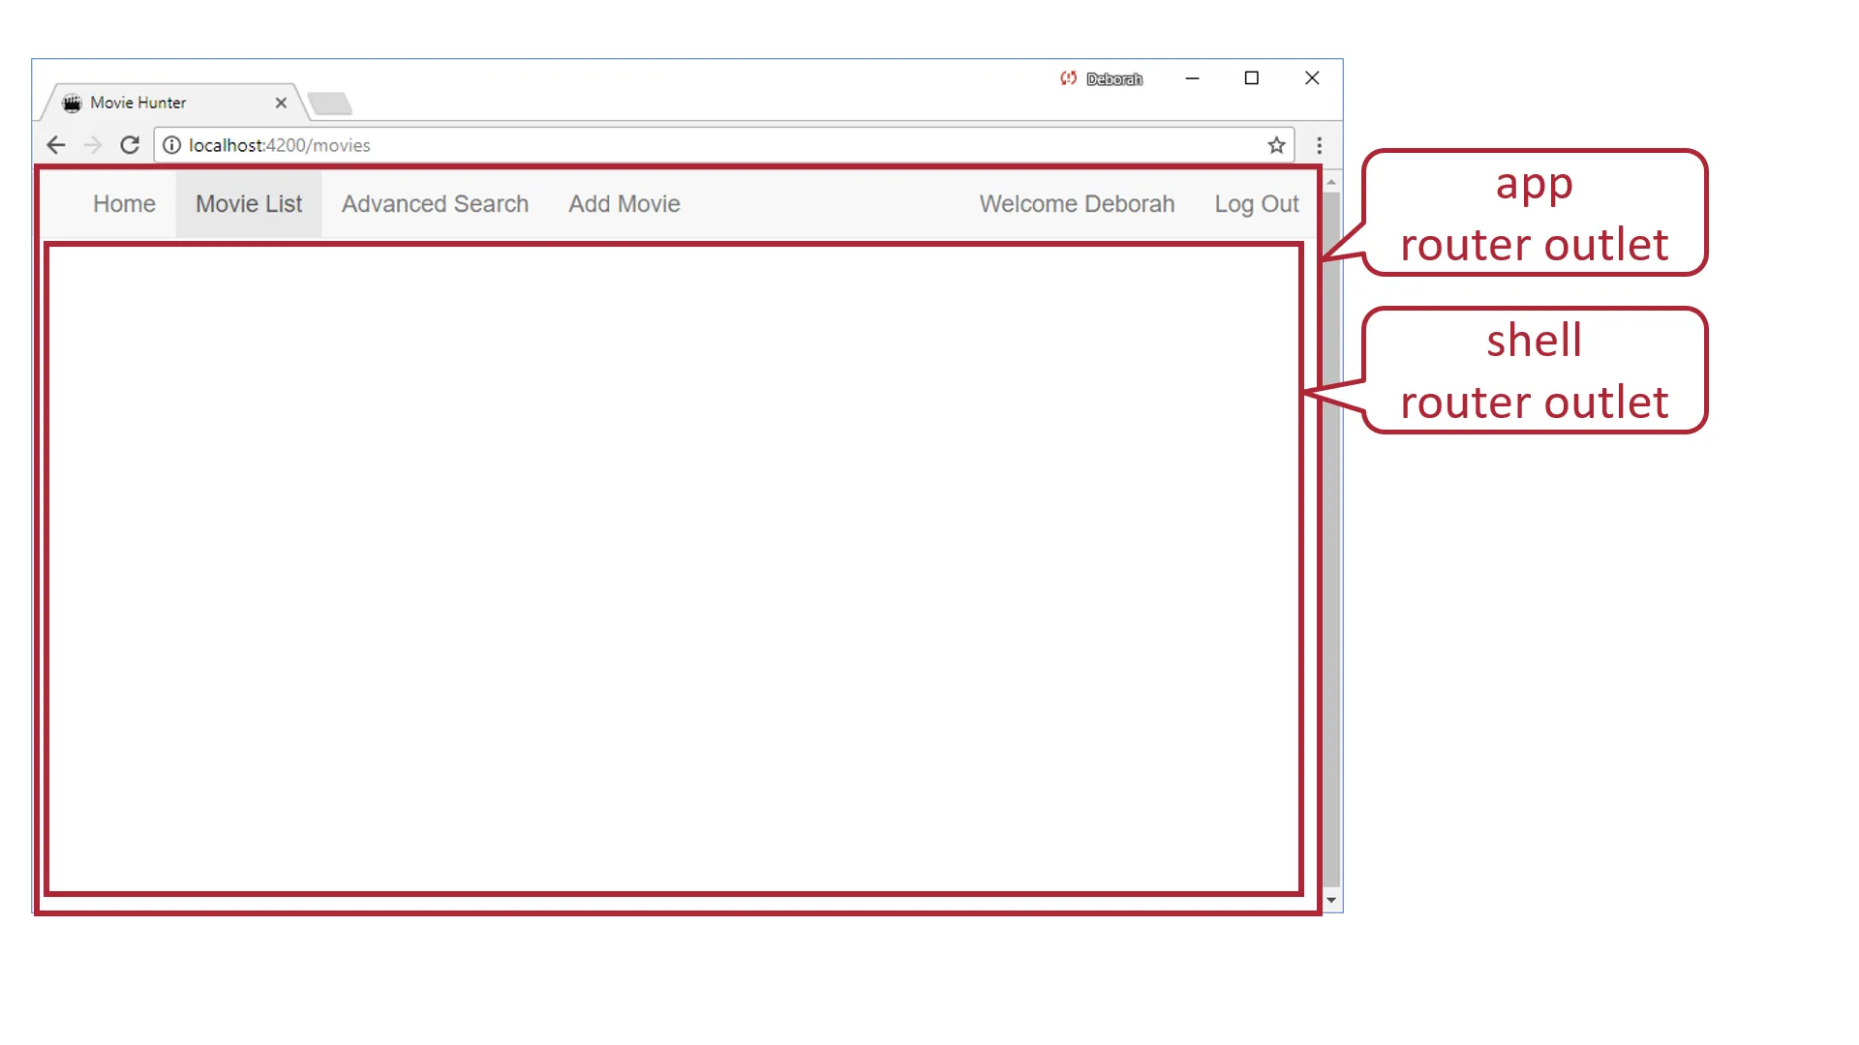Viewport: 1859px width, 1045px height.
Task: Click the Add Movie link
Action: (625, 204)
